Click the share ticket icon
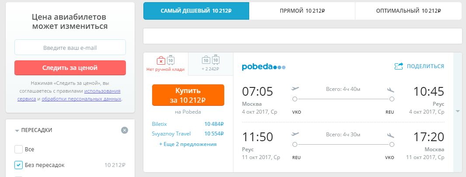 399,66
